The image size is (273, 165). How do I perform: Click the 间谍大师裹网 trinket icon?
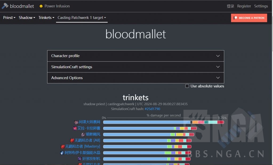coord(76,122)
